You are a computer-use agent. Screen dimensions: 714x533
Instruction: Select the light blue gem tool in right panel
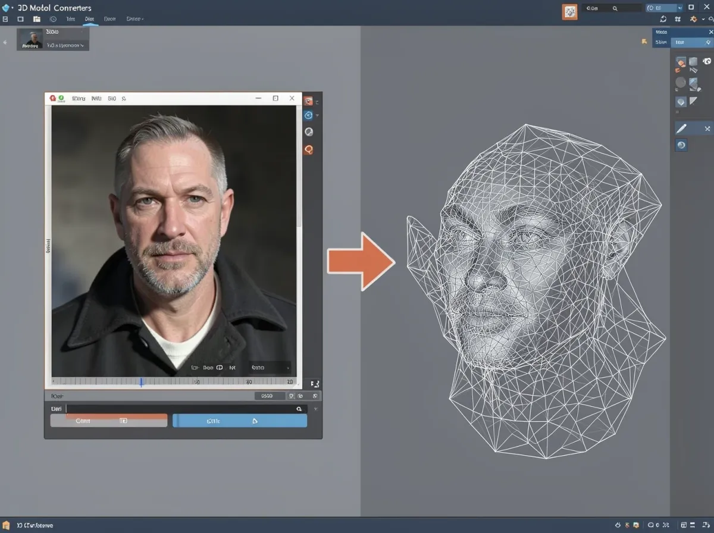(681, 102)
